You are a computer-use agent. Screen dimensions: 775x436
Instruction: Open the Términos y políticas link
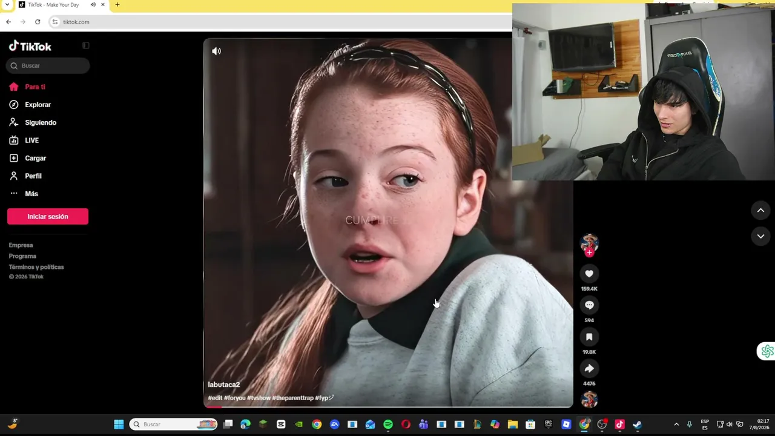[36, 267]
